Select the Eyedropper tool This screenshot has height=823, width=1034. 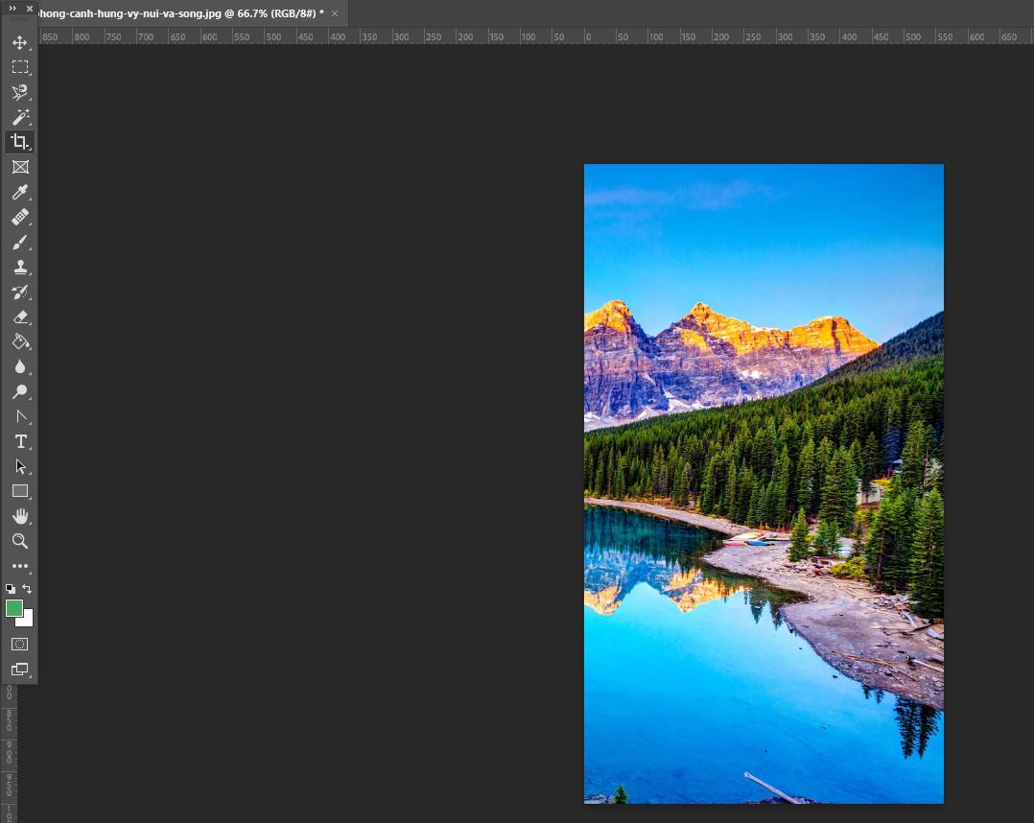click(x=20, y=192)
